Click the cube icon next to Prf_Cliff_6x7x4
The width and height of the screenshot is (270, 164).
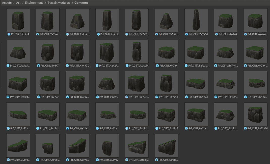[157, 66]
